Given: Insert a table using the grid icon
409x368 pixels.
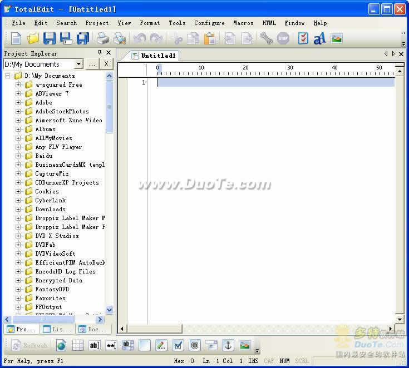Looking at the screenshot, I should coord(78,345).
